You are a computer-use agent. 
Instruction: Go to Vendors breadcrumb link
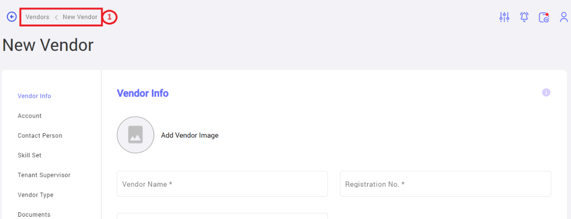[x=37, y=17]
